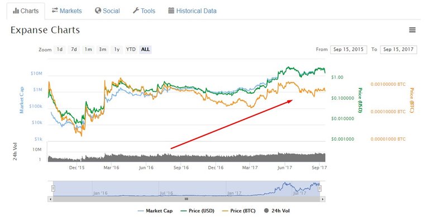Switch to the Tools tab
429x217 pixels.
pyautogui.click(x=144, y=11)
